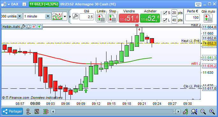Zoom in with plus magnifier
Screen dimensions: 218x117
click(212, 112)
